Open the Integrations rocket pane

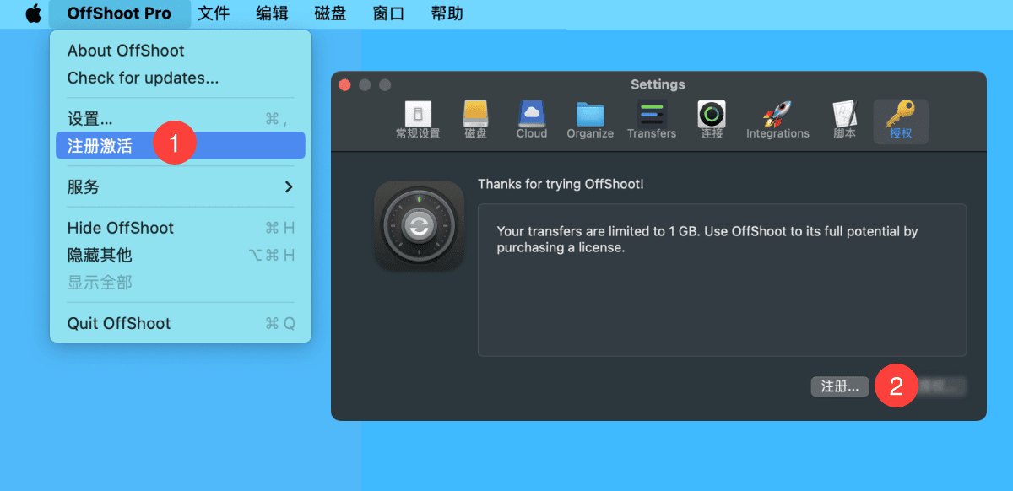777,121
